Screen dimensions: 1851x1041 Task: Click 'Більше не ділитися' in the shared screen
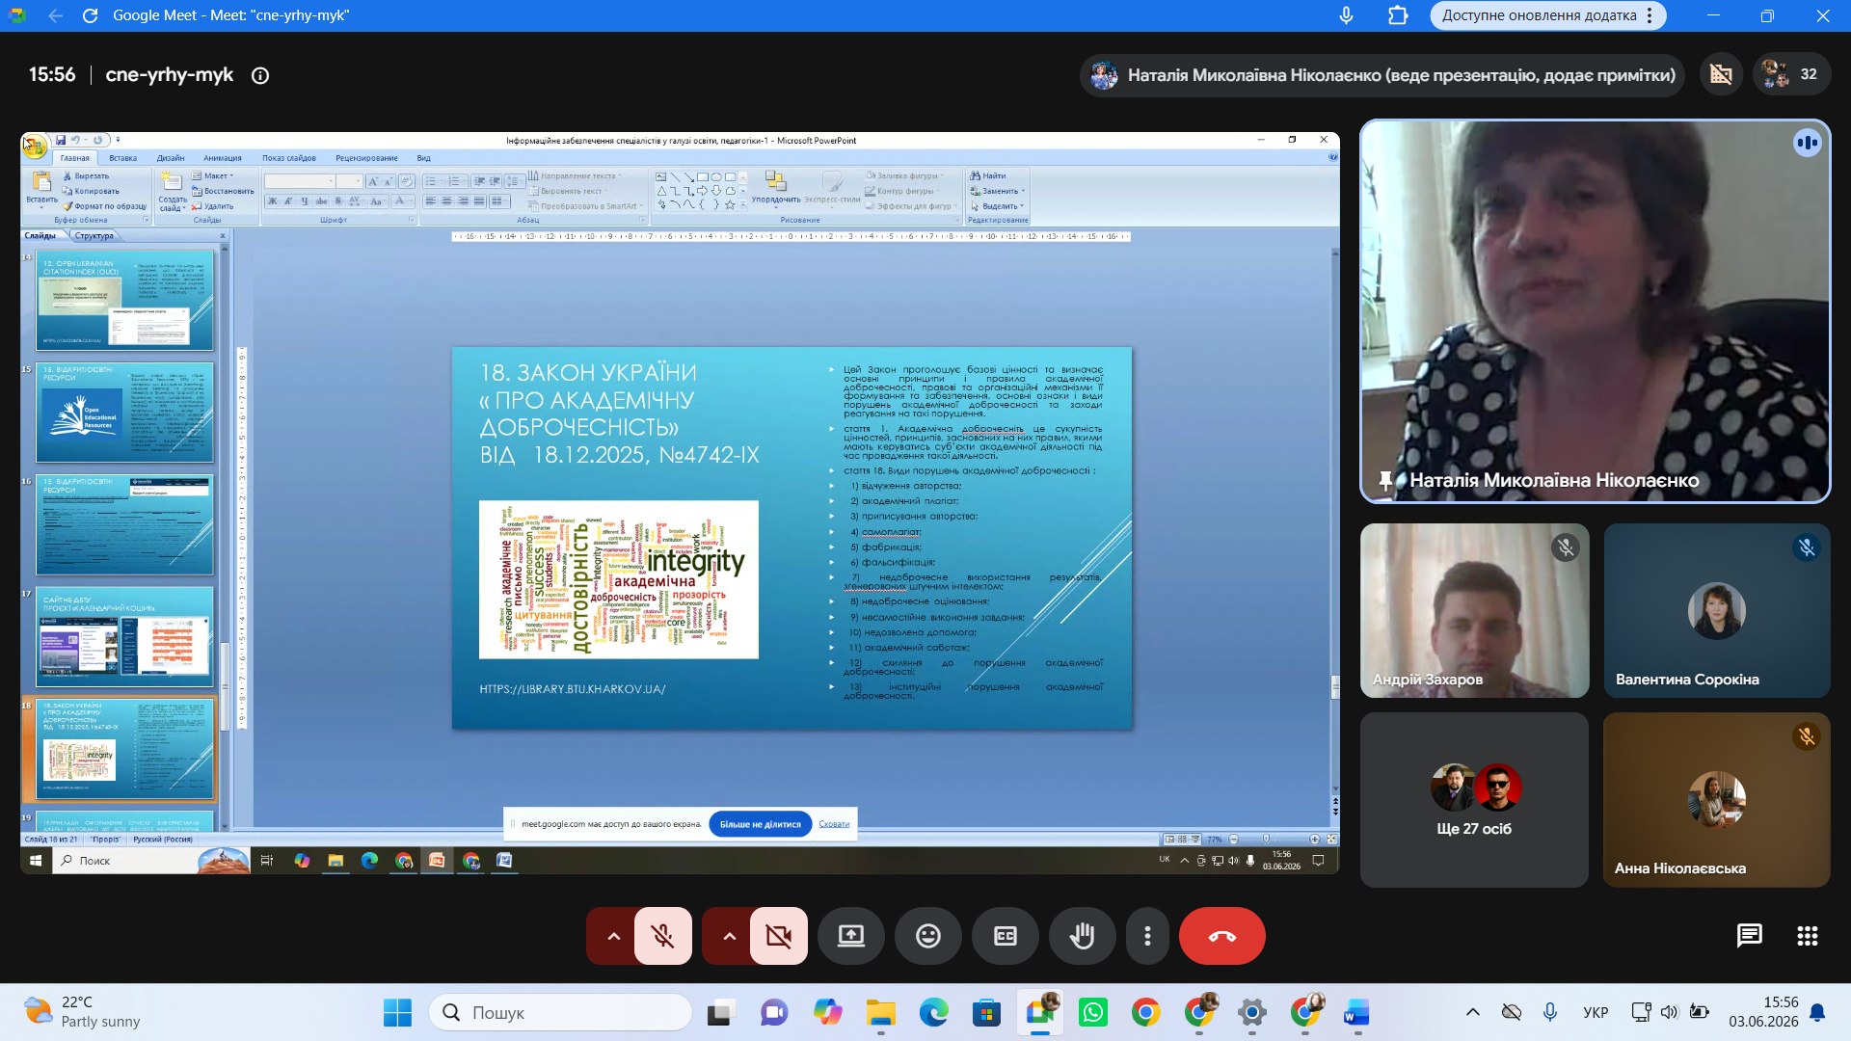tap(761, 824)
